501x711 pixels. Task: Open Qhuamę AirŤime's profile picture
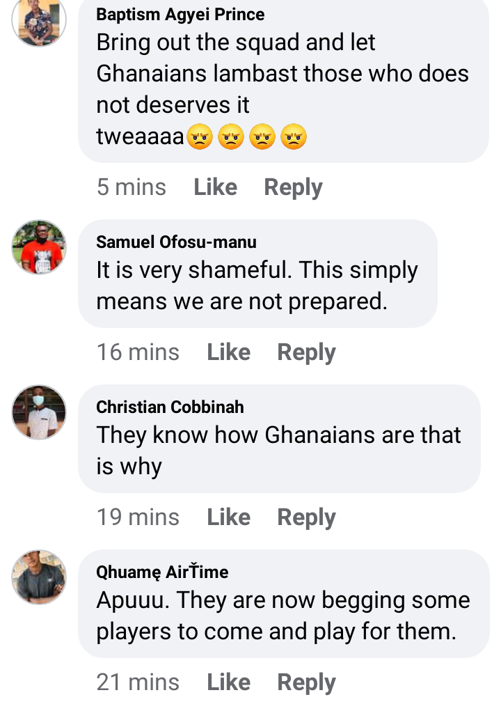pyautogui.click(x=39, y=577)
